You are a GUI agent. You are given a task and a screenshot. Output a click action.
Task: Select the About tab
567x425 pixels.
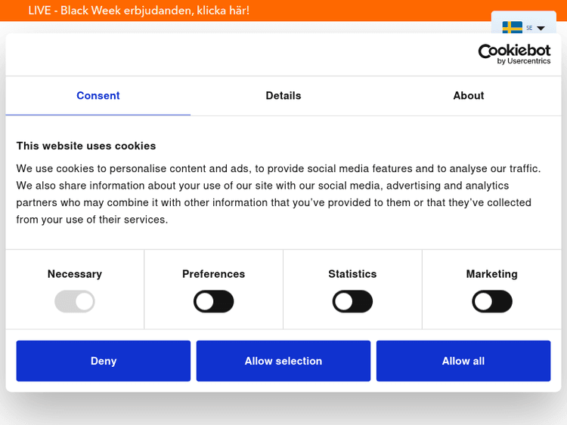pos(469,96)
